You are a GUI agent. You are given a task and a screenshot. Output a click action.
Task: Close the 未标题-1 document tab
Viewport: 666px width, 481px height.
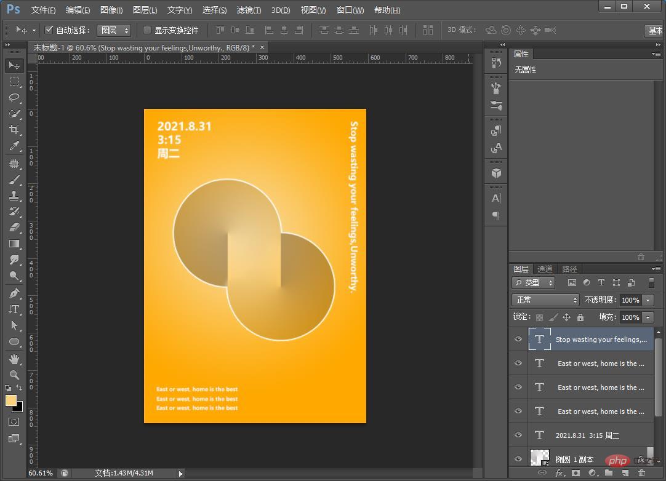click(262, 47)
